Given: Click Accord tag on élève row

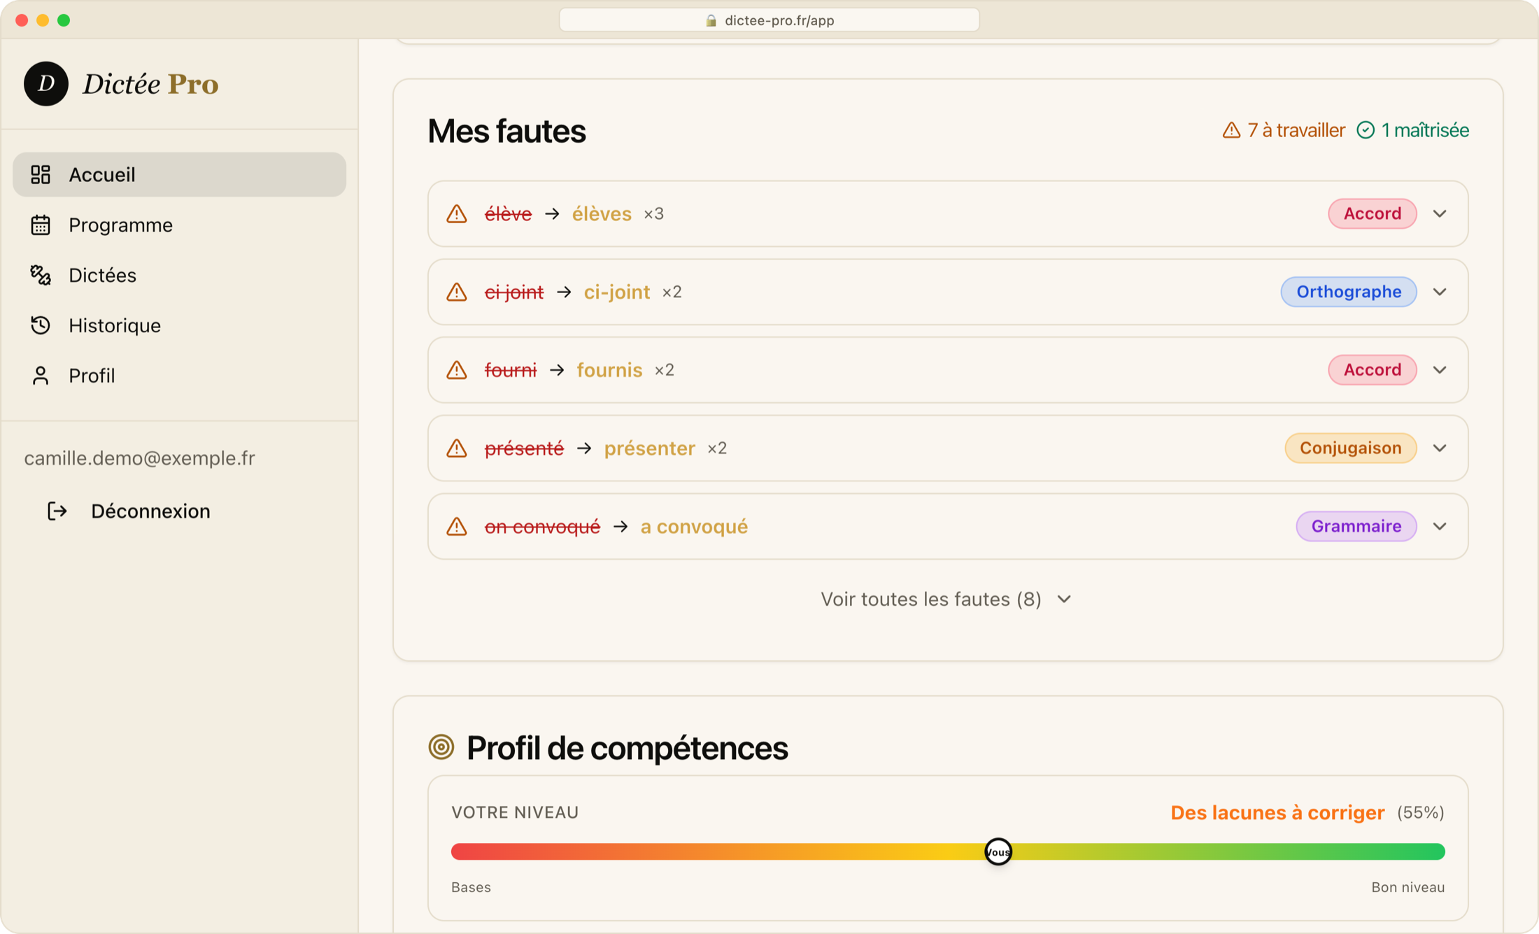Looking at the screenshot, I should [x=1373, y=213].
